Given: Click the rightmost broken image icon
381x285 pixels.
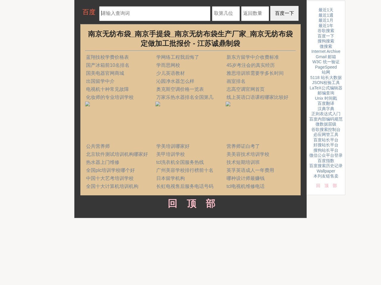Looking at the screenshot, I should click(228, 104).
